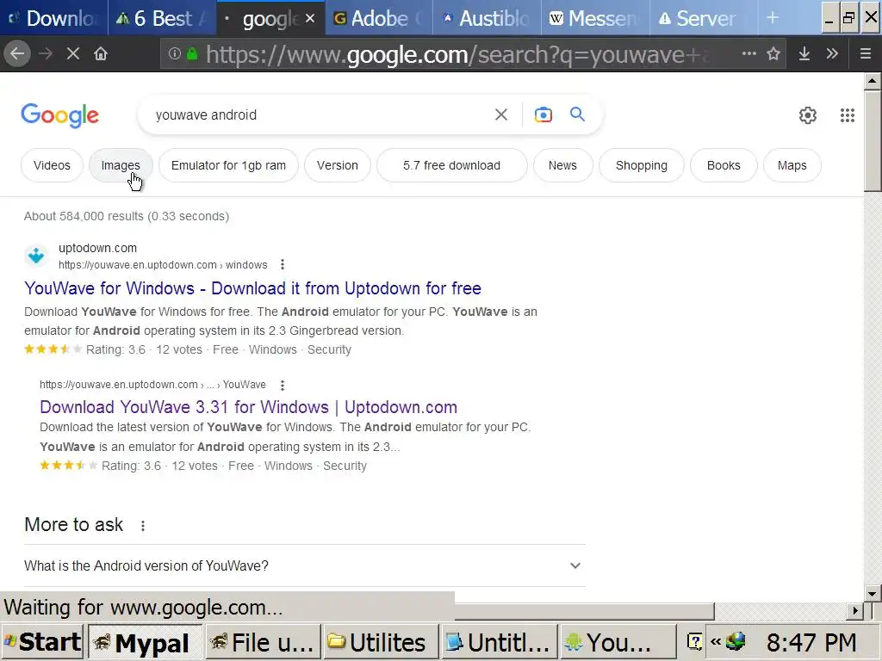882x661 pixels.
Task: Switch to the Downloads browser tab
Action: tap(54, 18)
